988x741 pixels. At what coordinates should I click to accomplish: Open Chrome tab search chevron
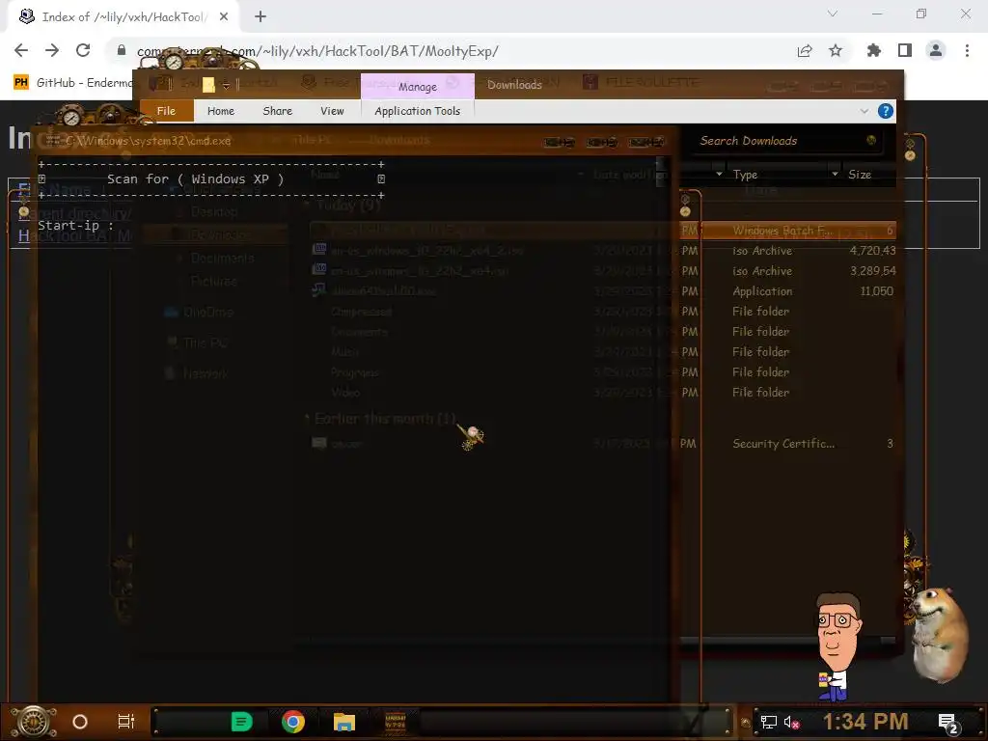tap(833, 14)
